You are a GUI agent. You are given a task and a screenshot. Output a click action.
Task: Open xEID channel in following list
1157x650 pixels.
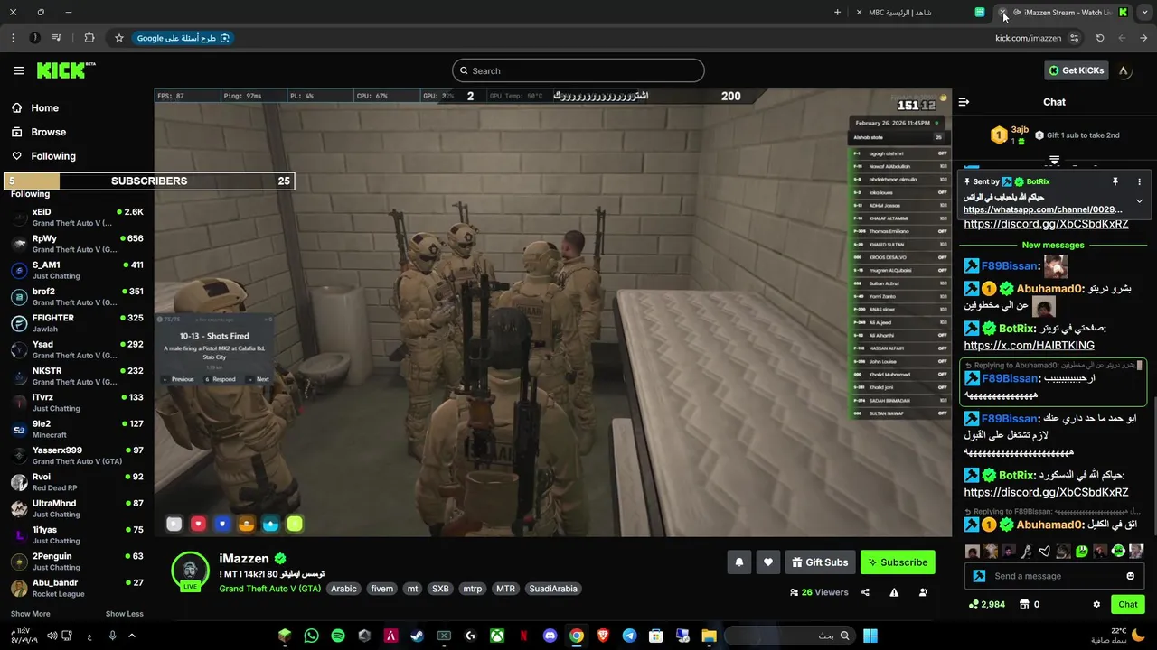(x=77, y=218)
